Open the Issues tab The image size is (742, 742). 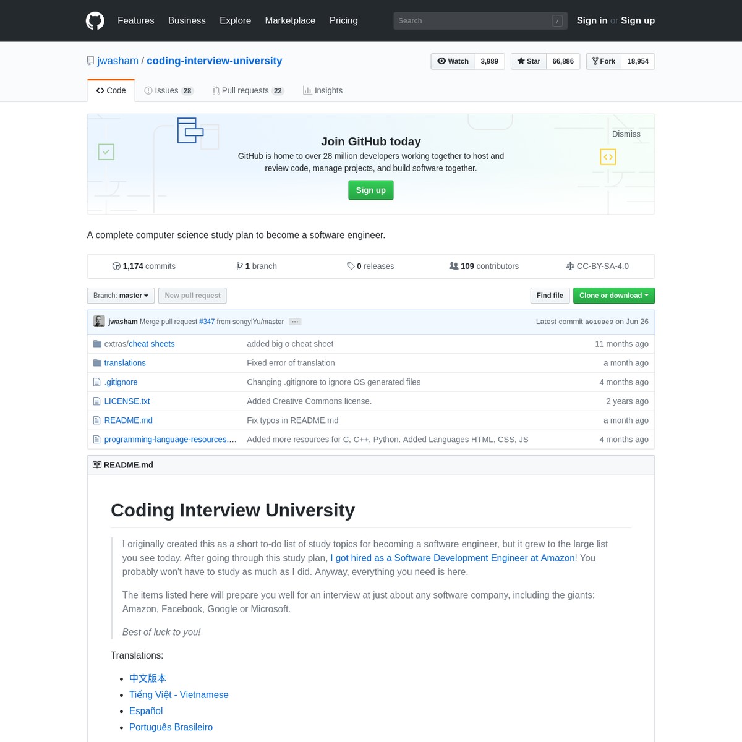click(169, 90)
